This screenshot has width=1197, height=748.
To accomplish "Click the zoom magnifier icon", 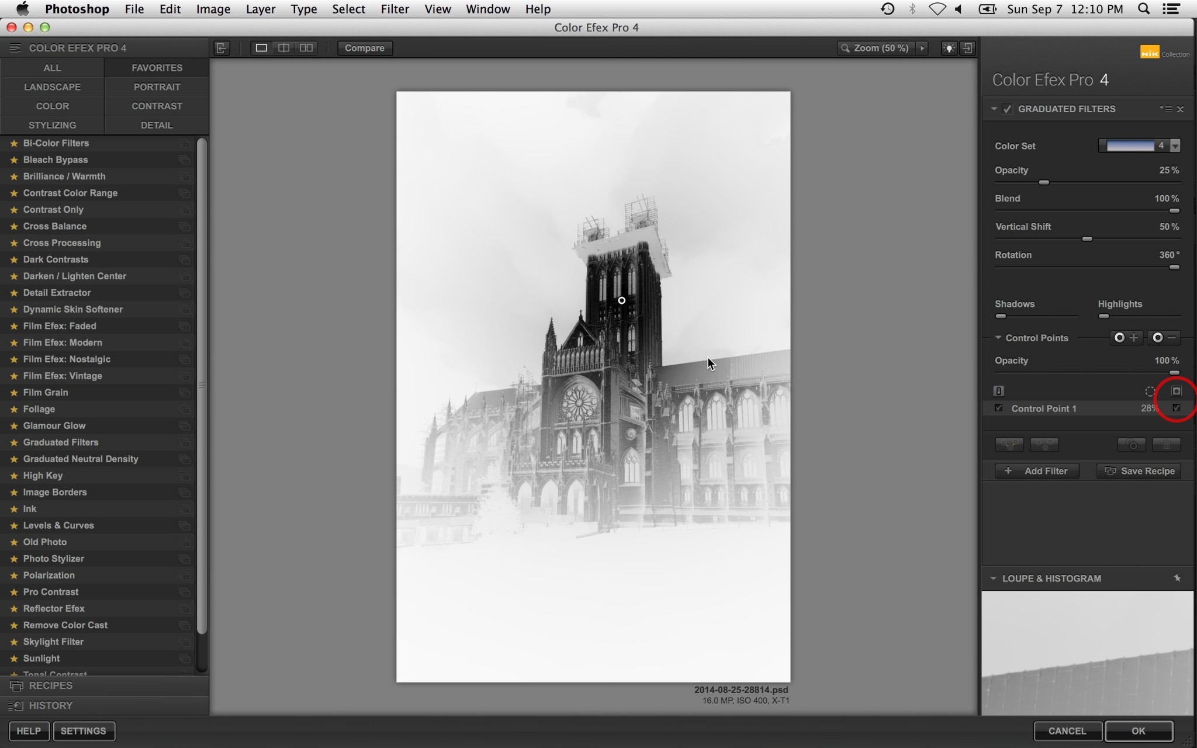I will (845, 48).
